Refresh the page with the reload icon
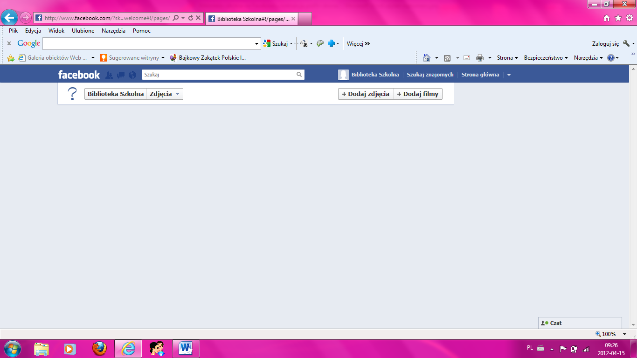 pyautogui.click(x=190, y=18)
